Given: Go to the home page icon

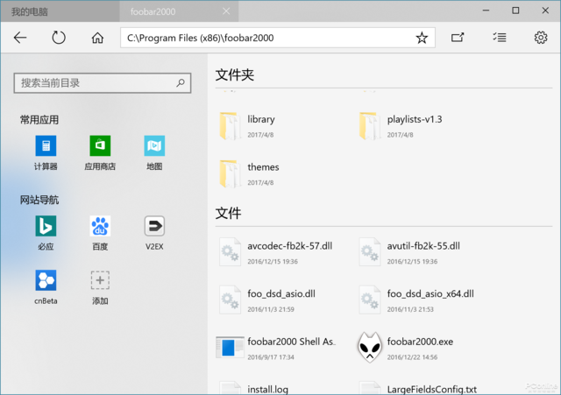Looking at the screenshot, I should coord(97,38).
